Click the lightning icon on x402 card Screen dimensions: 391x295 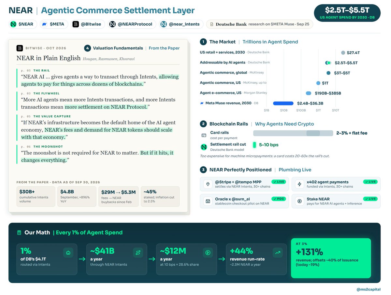pyautogui.click(x=299, y=184)
